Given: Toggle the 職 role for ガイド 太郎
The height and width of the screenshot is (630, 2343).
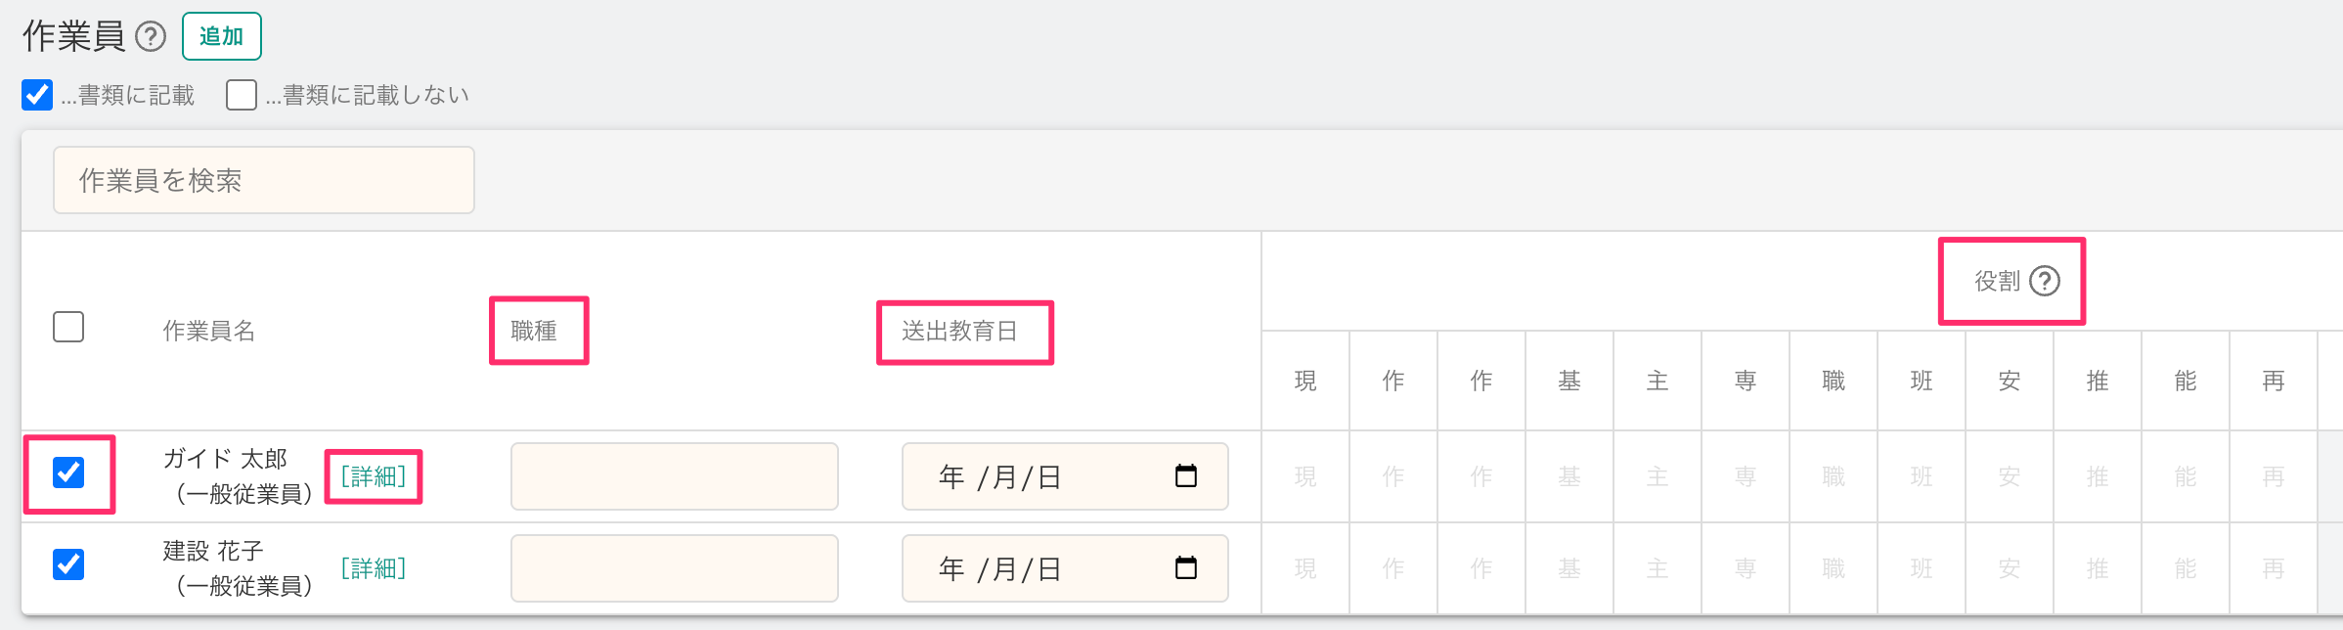Looking at the screenshot, I should [1834, 477].
